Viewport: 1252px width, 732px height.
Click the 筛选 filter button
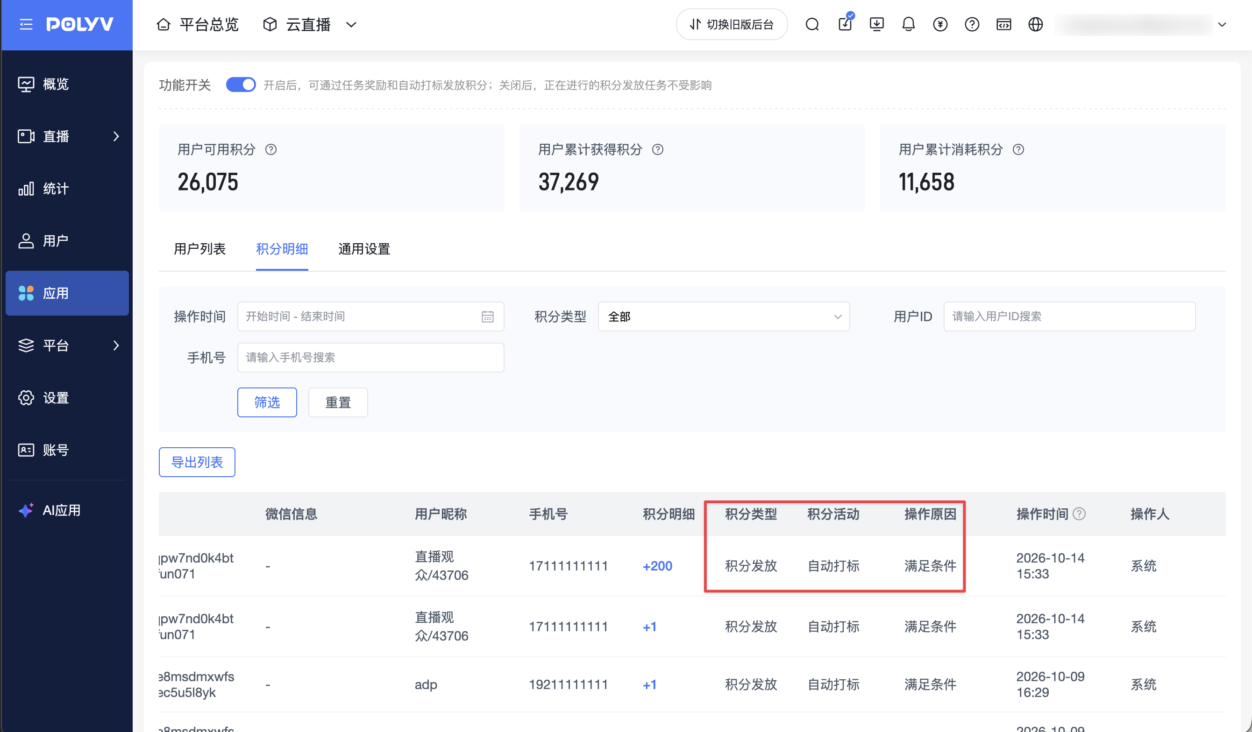(267, 402)
